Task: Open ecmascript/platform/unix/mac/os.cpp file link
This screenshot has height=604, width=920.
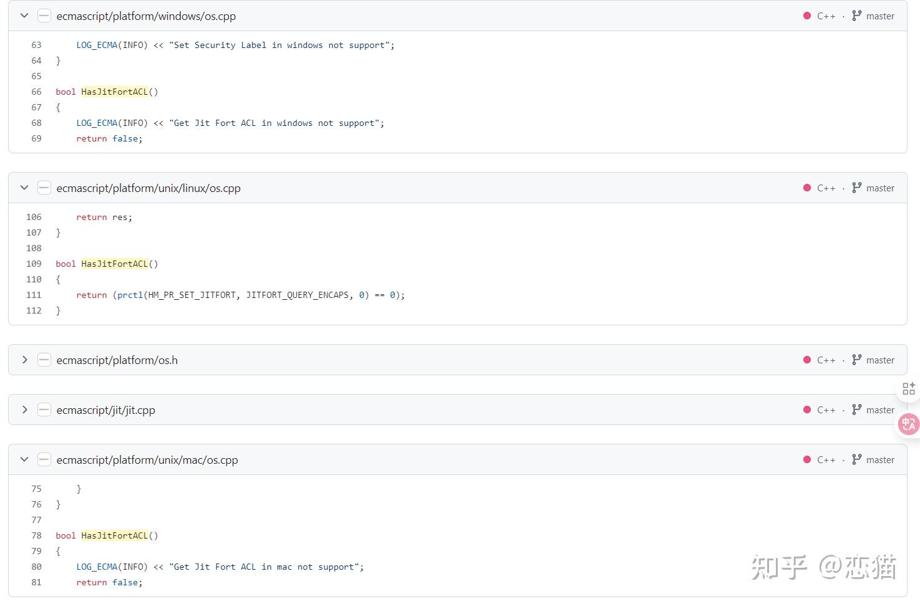Action: pyautogui.click(x=147, y=460)
